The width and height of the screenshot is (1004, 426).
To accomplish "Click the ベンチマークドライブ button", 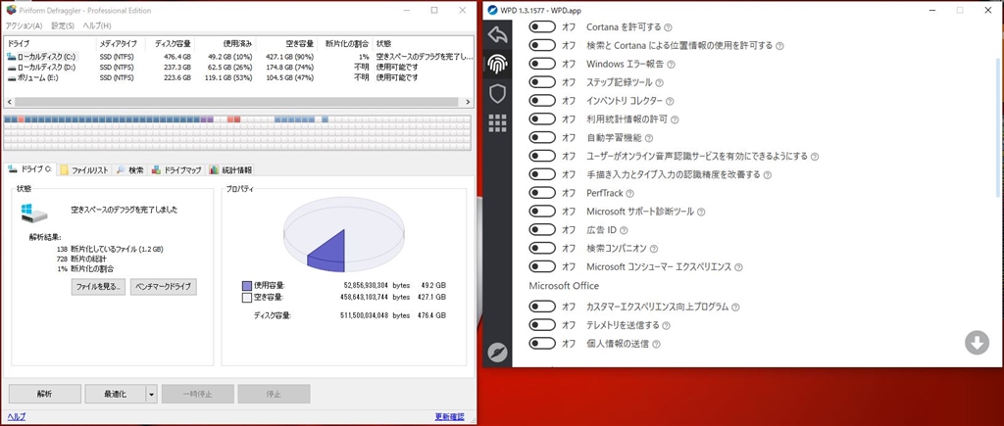I will pyautogui.click(x=164, y=287).
